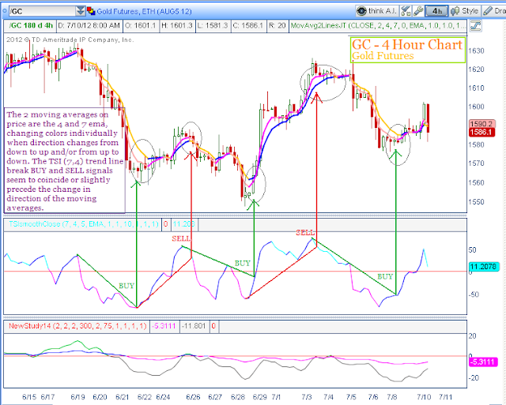Click the 1630 price axis label
This screenshot has height=405, width=506.
[x=477, y=51]
